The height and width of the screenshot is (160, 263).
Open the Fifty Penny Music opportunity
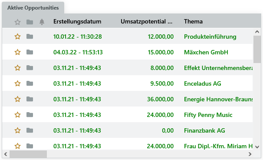[x=208, y=115]
